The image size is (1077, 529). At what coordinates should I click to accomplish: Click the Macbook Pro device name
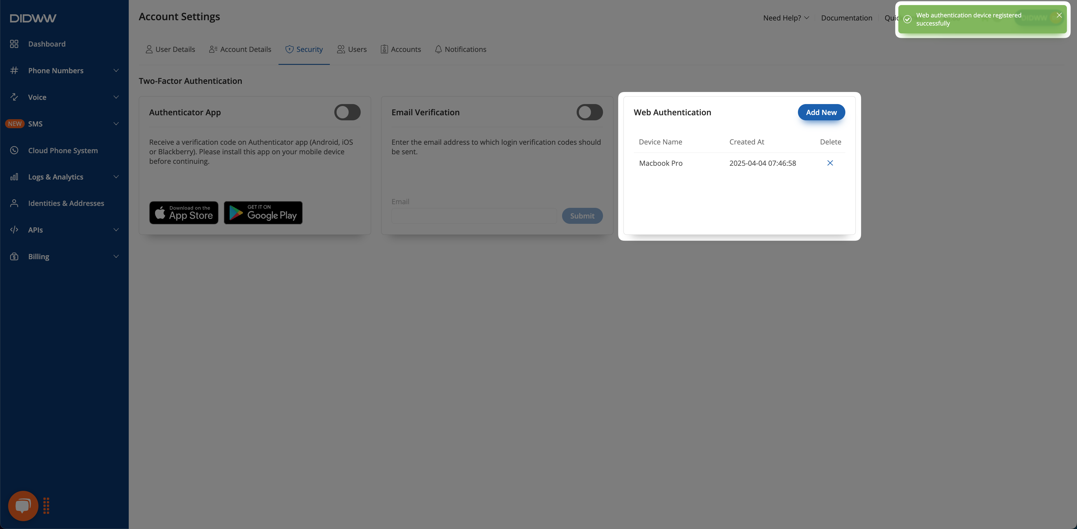(661, 163)
